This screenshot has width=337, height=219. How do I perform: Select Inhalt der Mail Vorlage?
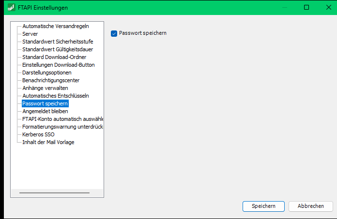point(48,142)
